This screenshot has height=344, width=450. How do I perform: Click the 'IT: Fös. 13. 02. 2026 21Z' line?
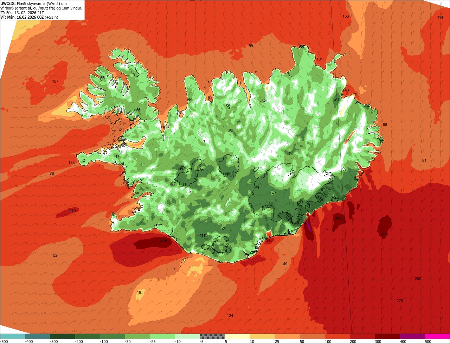[22, 13]
